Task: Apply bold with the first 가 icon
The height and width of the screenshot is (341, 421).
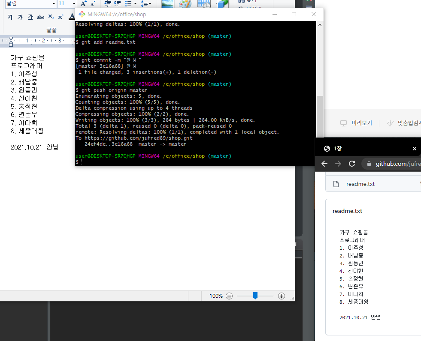Action: [x=10, y=17]
